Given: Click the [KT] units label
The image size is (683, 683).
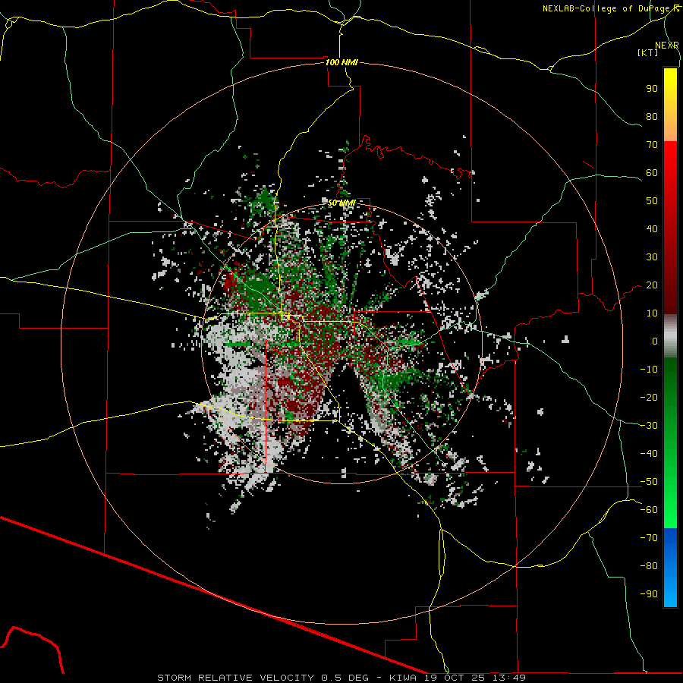Looking at the screenshot, I should 648,52.
